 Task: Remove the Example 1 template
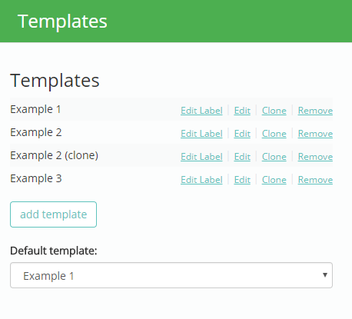[315, 111]
